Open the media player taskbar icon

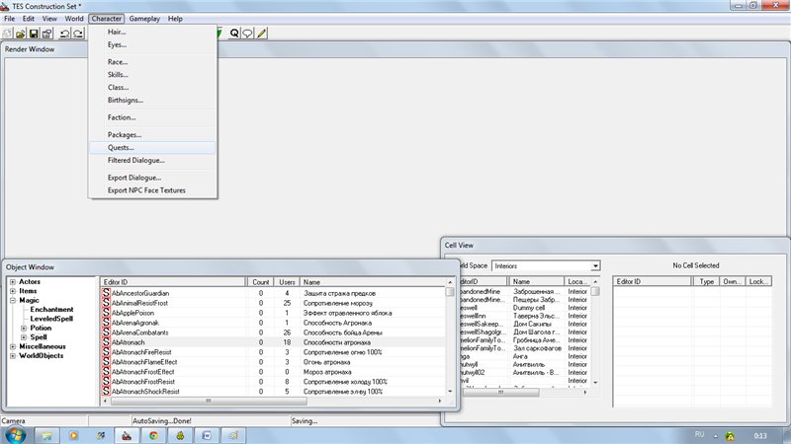[73, 435]
